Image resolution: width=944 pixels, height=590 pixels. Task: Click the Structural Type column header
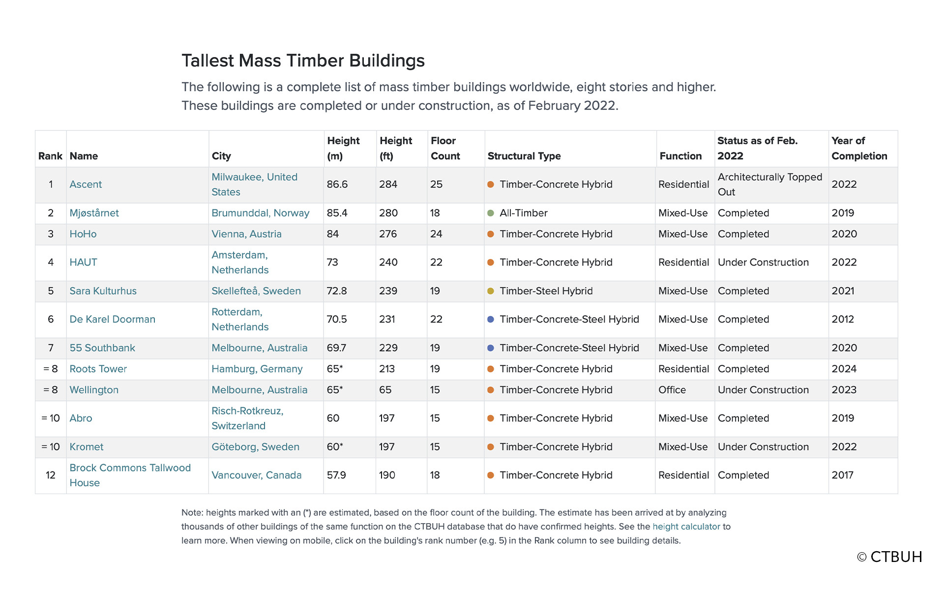click(524, 156)
